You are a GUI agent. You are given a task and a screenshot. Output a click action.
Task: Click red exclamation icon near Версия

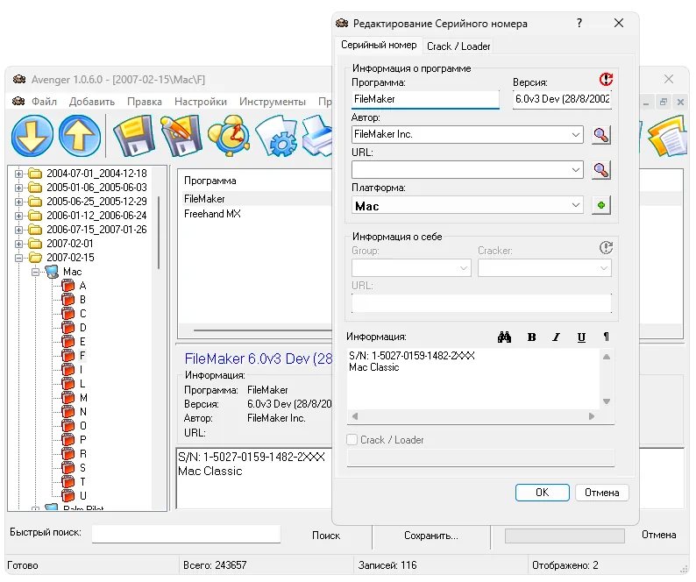point(606,80)
